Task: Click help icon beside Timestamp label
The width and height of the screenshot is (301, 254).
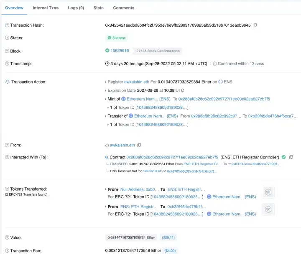Action: [x=7, y=64]
